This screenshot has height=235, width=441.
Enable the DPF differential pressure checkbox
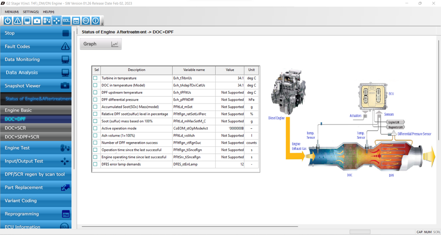click(x=96, y=100)
